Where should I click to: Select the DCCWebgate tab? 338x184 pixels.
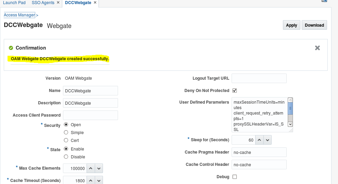click(x=78, y=3)
